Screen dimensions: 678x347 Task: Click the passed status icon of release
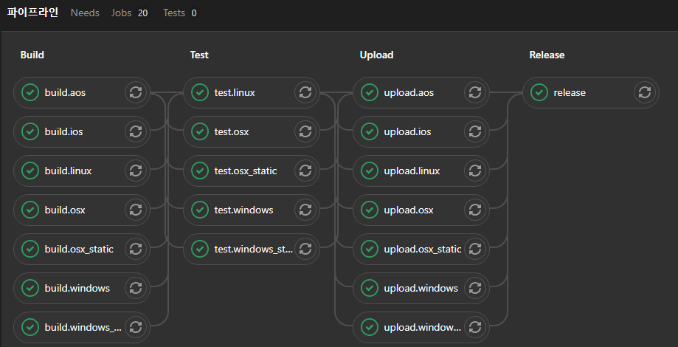coord(539,92)
